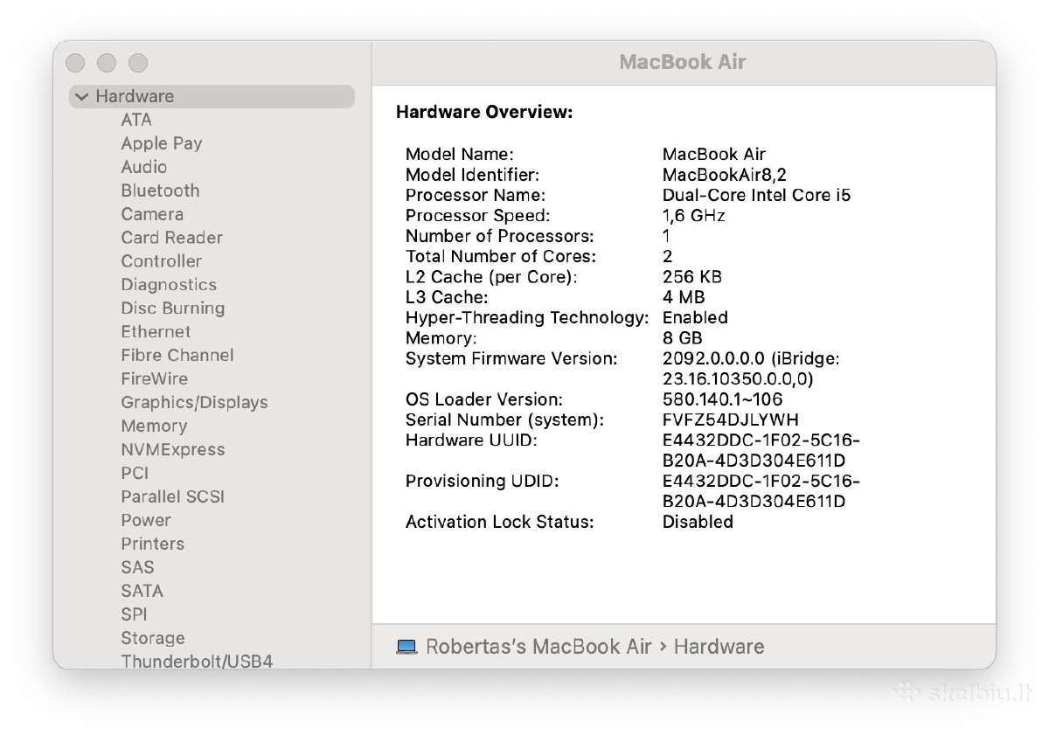The height and width of the screenshot is (735, 1049).
Task: Click L3 Cache value 4 MB
Action: coord(684,297)
